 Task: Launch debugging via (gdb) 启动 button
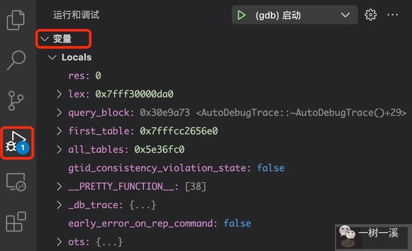286,15
